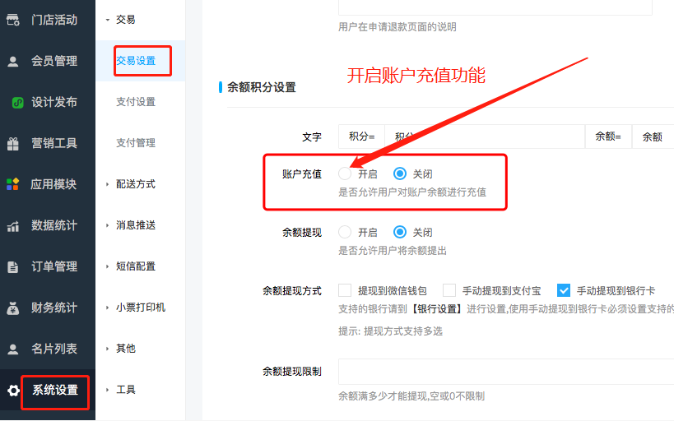
Task: Click the 余额提现方式 field label
Action: pyautogui.click(x=292, y=291)
